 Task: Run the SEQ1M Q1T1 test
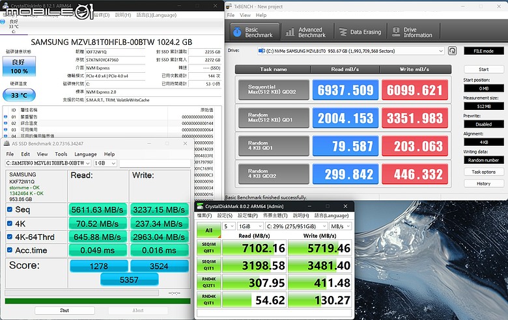[x=209, y=265]
